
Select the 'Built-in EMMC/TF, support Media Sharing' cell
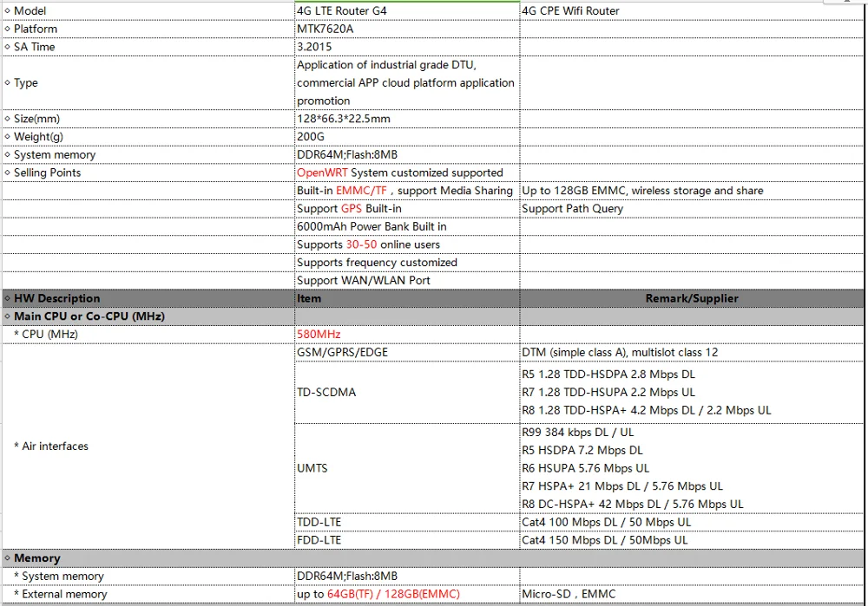tap(407, 191)
